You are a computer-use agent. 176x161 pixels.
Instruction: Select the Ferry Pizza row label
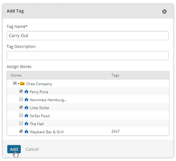coord(39,92)
